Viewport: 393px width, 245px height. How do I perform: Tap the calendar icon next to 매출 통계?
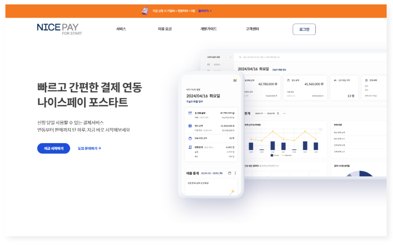(229, 173)
